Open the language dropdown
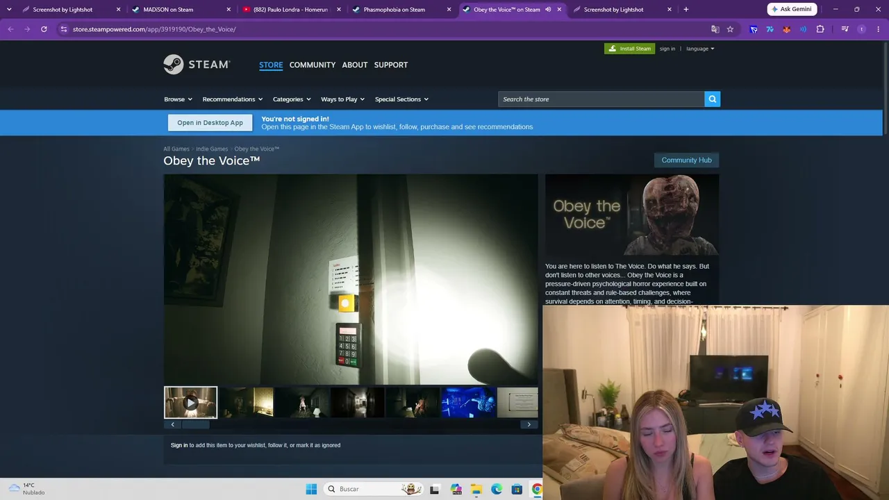This screenshot has height=500, width=889. coord(700,49)
